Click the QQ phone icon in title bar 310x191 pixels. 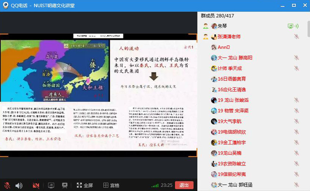(x=5, y=5)
